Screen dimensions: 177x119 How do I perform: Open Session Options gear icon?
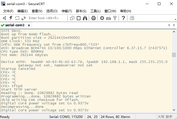click(x=102, y=18)
